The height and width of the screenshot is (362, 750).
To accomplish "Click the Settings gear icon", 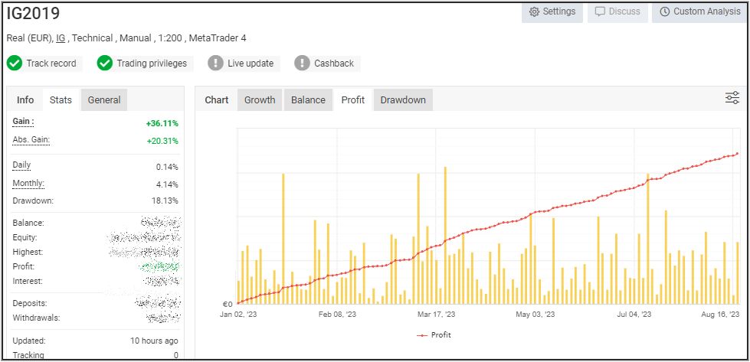I will (534, 11).
